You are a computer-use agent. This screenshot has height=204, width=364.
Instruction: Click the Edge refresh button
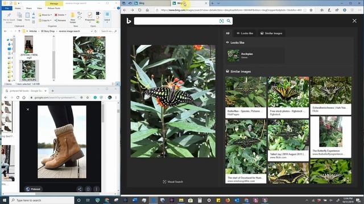139,10
